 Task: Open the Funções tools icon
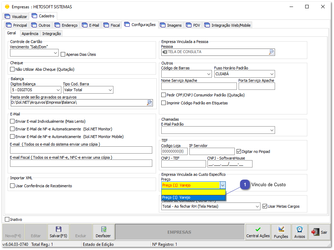[281, 230]
